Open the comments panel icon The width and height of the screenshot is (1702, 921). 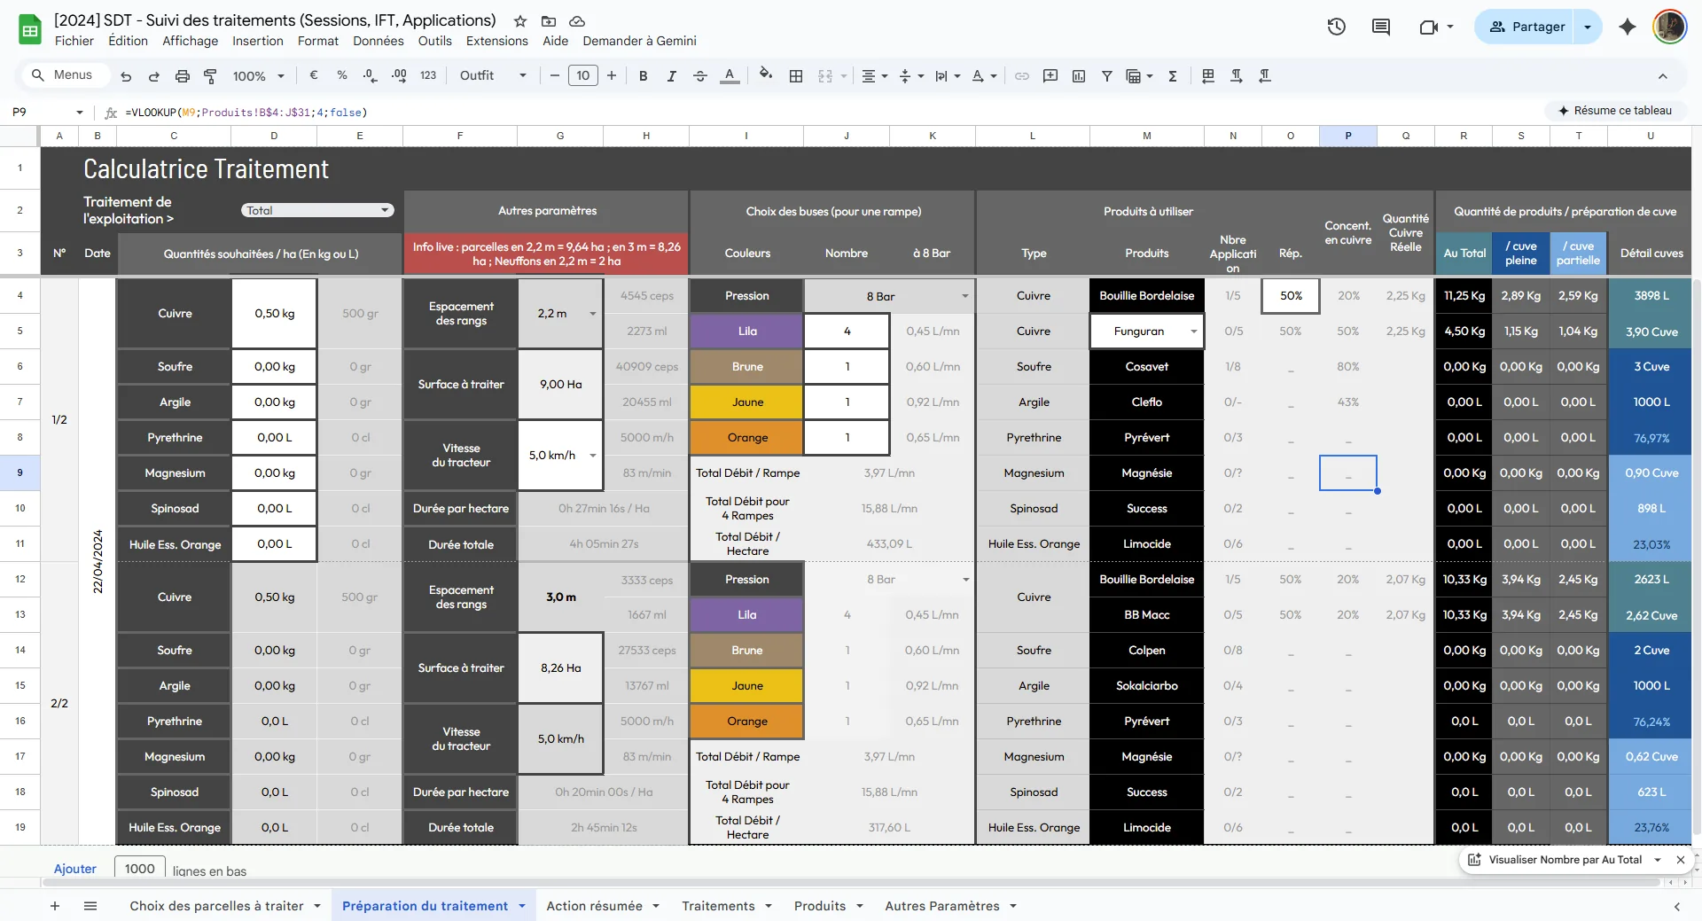1380,27
